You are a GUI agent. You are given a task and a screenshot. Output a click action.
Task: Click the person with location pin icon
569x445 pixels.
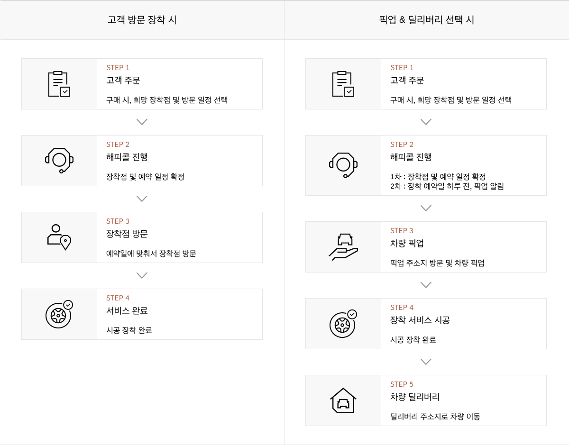coord(59,237)
